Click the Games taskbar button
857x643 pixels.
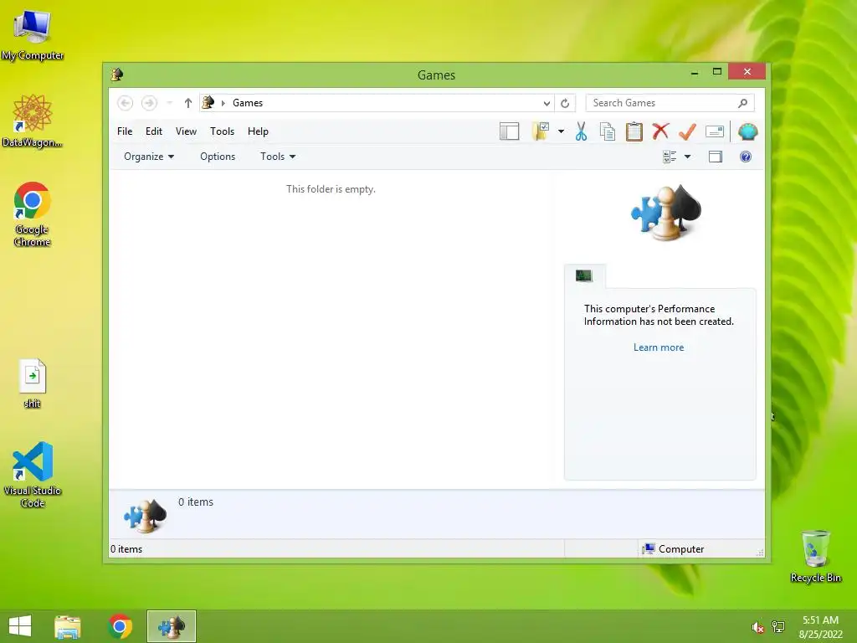pos(172,626)
